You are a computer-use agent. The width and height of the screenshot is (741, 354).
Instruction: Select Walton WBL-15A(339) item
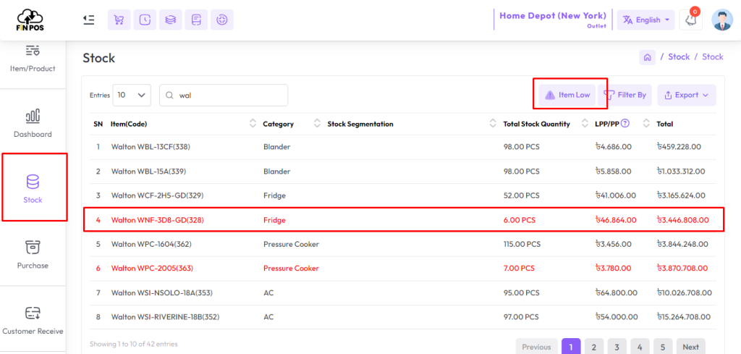pos(148,171)
